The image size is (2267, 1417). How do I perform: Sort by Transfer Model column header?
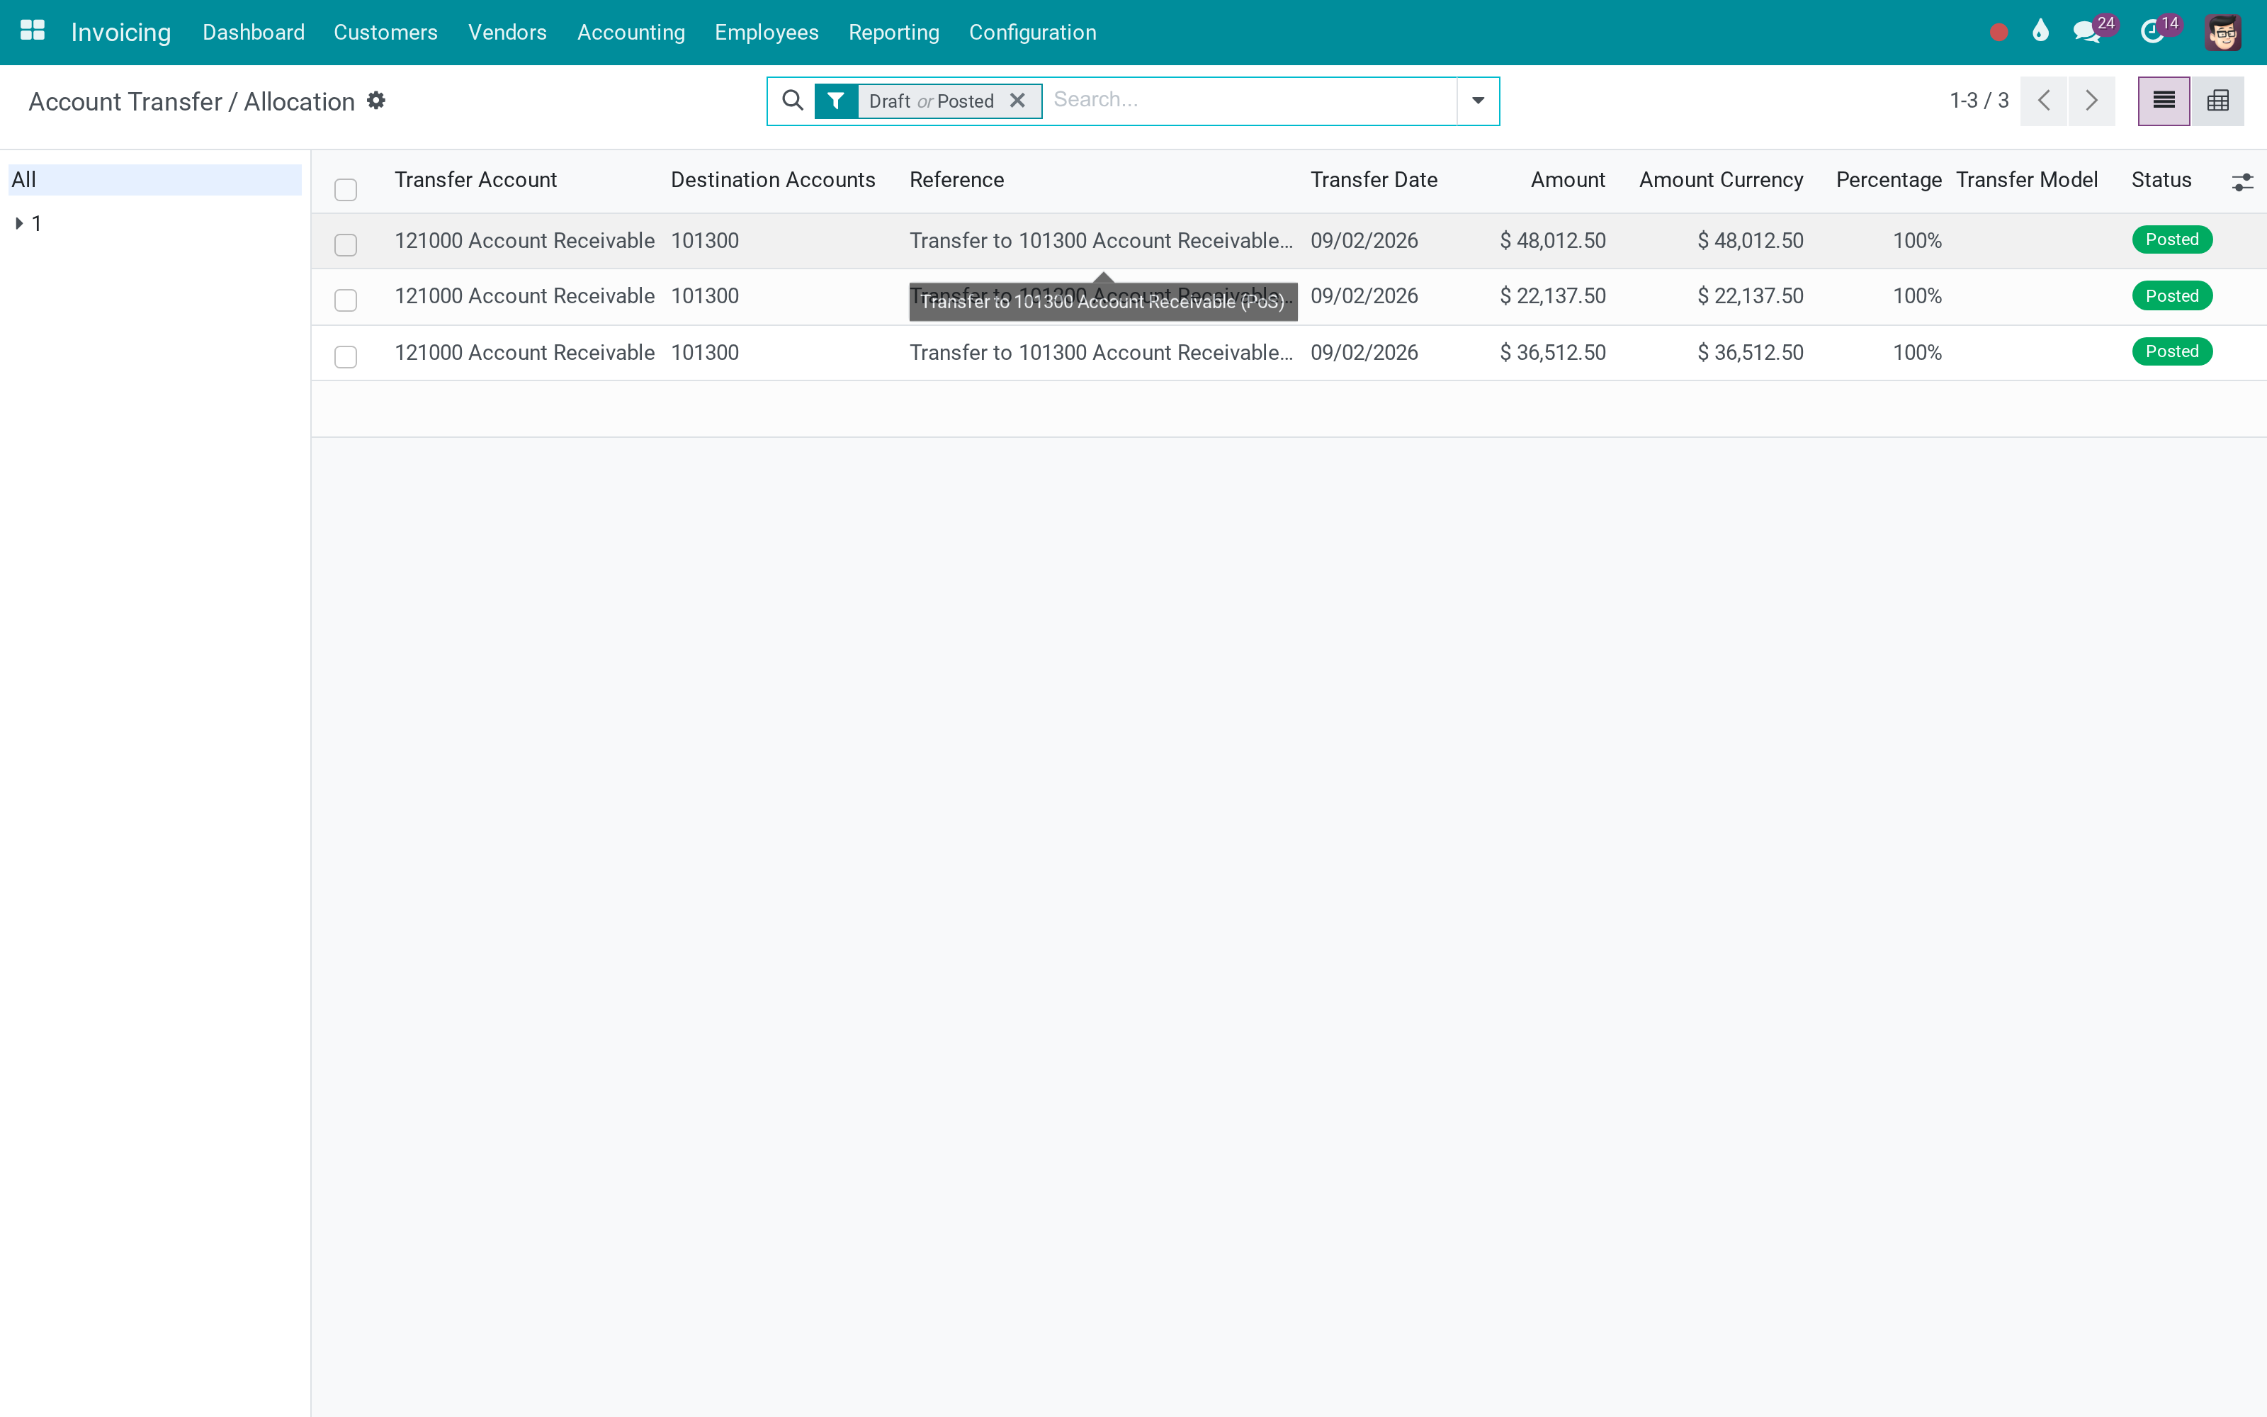pyautogui.click(x=2026, y=180)
